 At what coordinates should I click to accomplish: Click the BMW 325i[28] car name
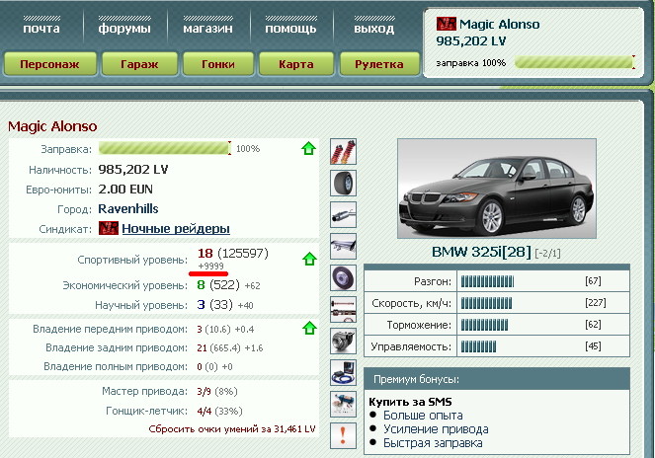point(481,252)
